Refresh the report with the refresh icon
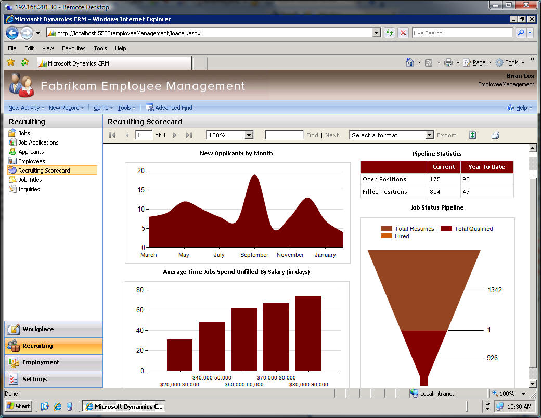This screenshot has width=541, height=418. tap(472, 135)
